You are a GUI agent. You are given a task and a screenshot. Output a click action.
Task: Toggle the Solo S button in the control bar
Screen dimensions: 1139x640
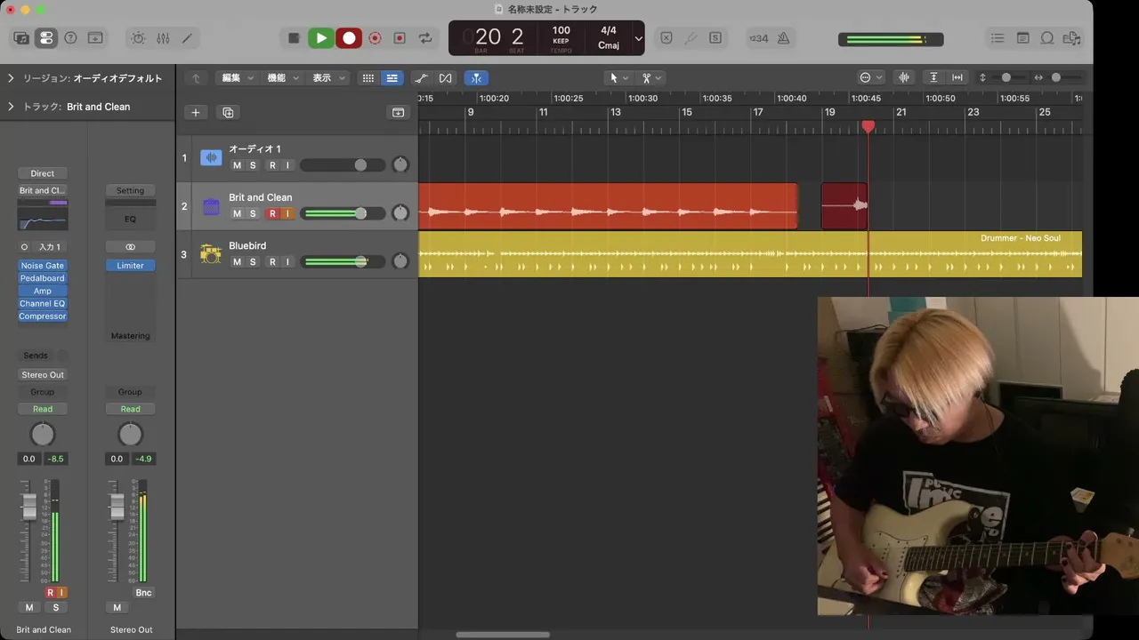coord(715,38)
